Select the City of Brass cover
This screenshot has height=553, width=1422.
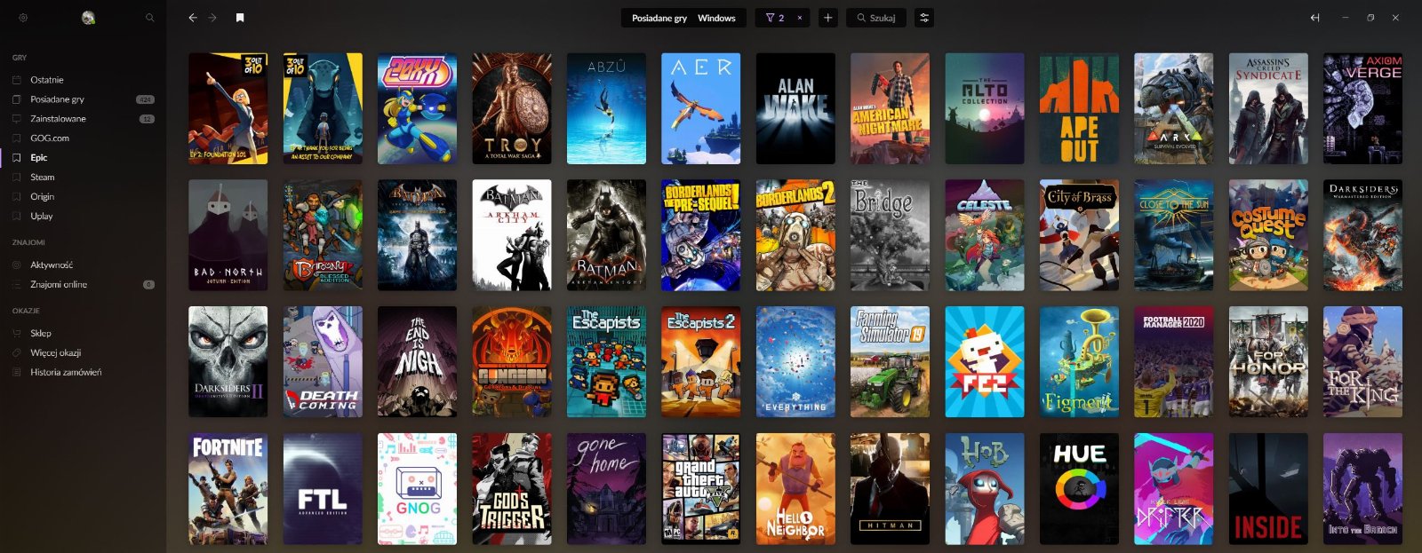click(x=1079, y=235)
